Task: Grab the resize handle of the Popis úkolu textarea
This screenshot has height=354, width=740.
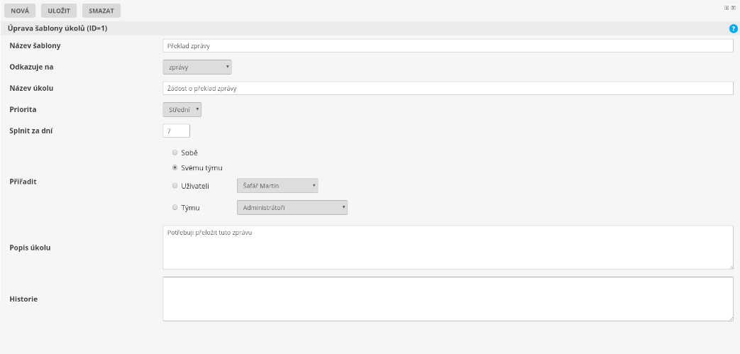Action: 729,266
